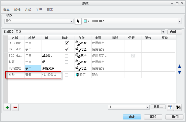Expand the 主 dropdown at bottom
Viewport: 186px width, 122px height.
(x=148, y=107)
